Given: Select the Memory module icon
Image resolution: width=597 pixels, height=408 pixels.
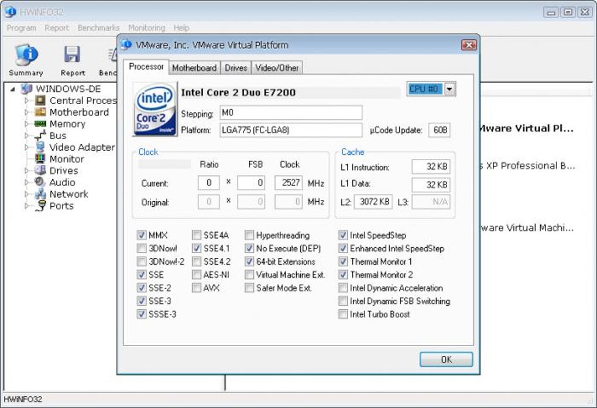Looking at the screenshot, I should 40,124.
